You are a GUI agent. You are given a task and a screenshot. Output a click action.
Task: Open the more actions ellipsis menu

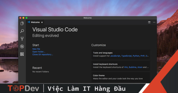[x=154, y=22]
